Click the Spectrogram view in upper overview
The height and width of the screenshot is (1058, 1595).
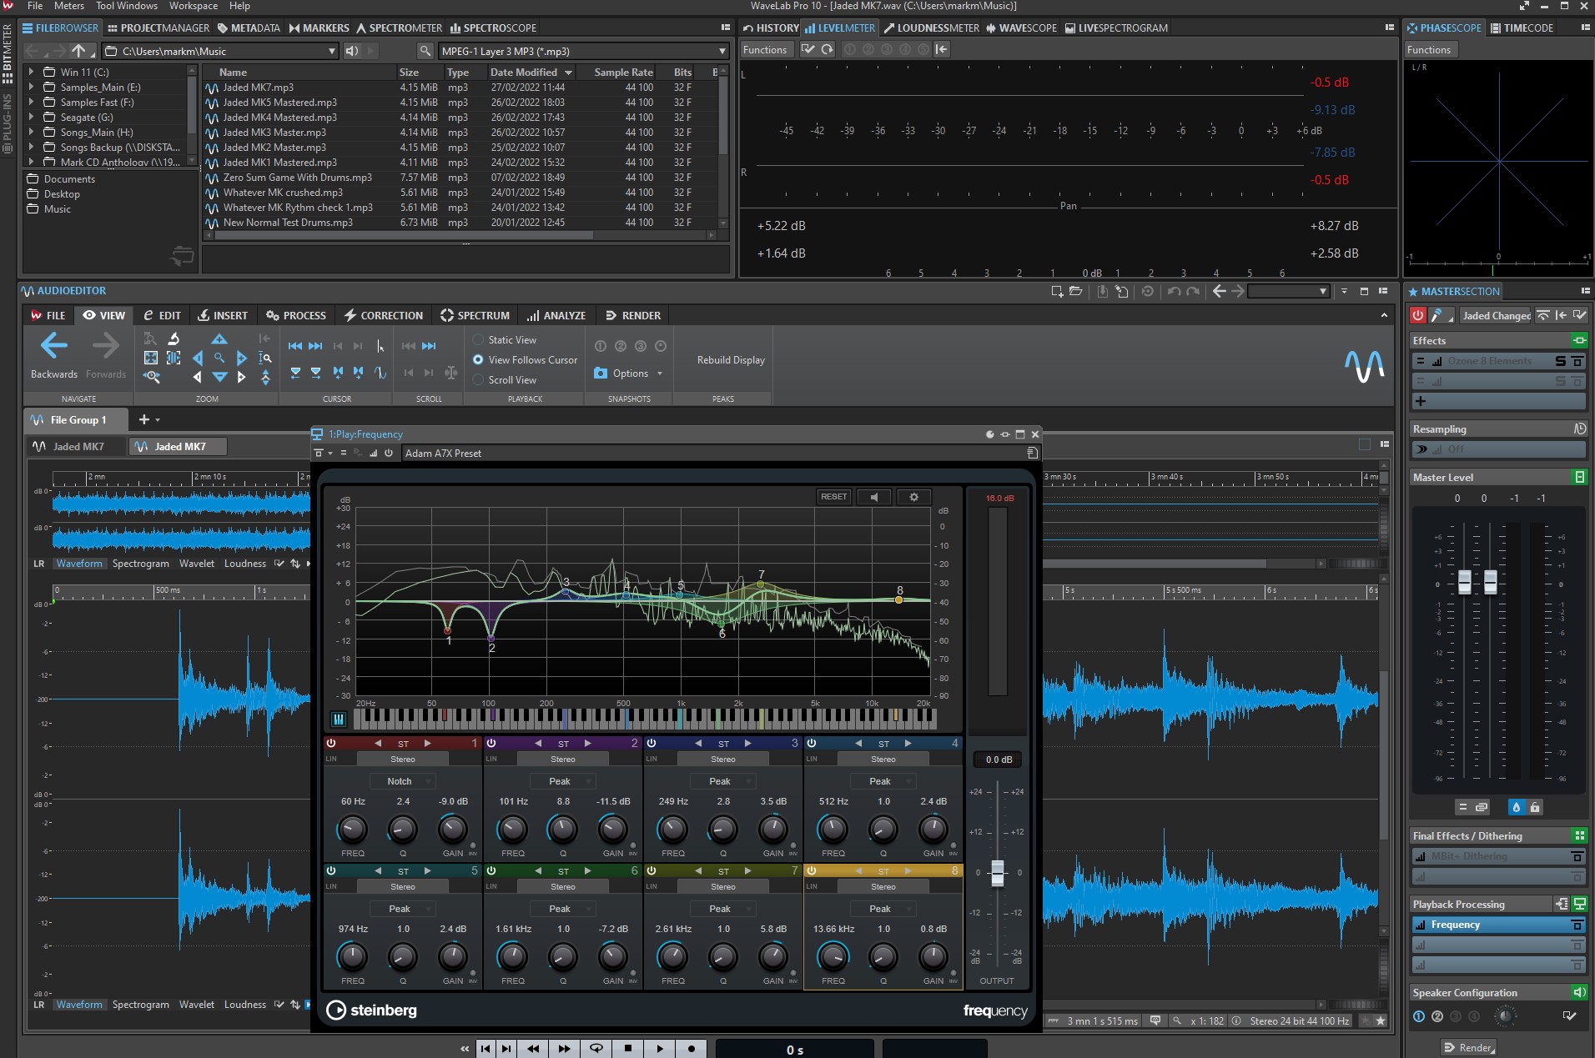[x=140, y=564]
